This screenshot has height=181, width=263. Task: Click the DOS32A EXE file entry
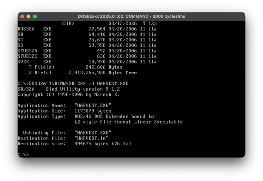[x=34, y=29]
